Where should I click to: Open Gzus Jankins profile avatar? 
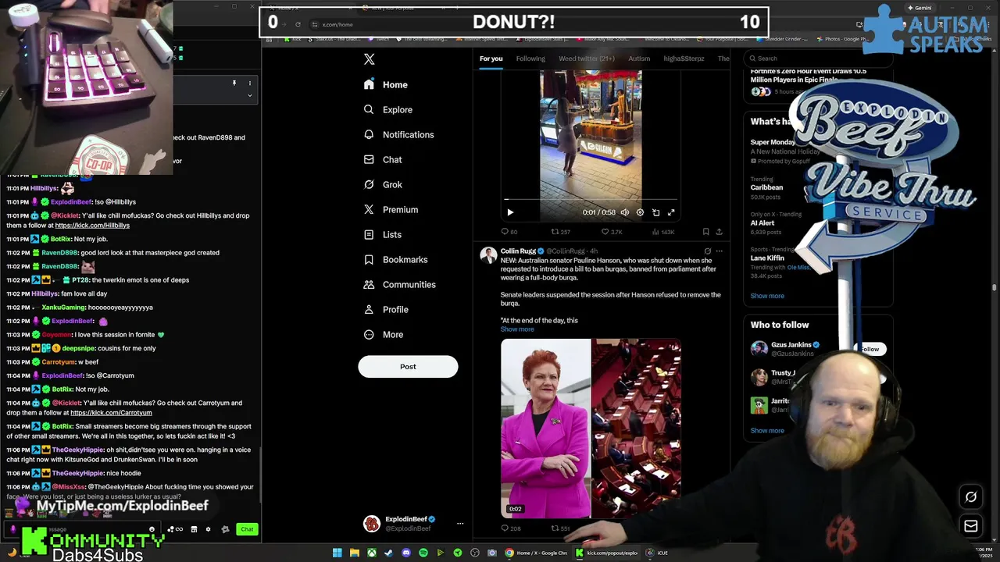point(759,349)
